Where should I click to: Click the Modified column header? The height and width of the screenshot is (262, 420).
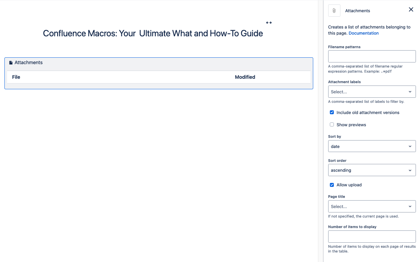click(x=245, y=77)
